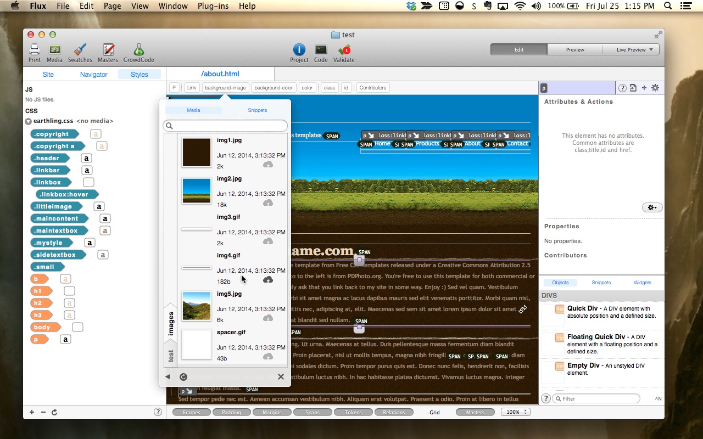The image size is (703, 439).
Task: Open the id property button
Action: pos(346,88)
